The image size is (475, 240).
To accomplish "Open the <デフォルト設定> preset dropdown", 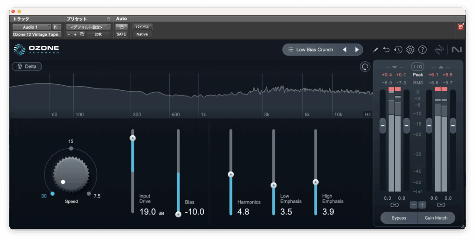I will point(88,27).
